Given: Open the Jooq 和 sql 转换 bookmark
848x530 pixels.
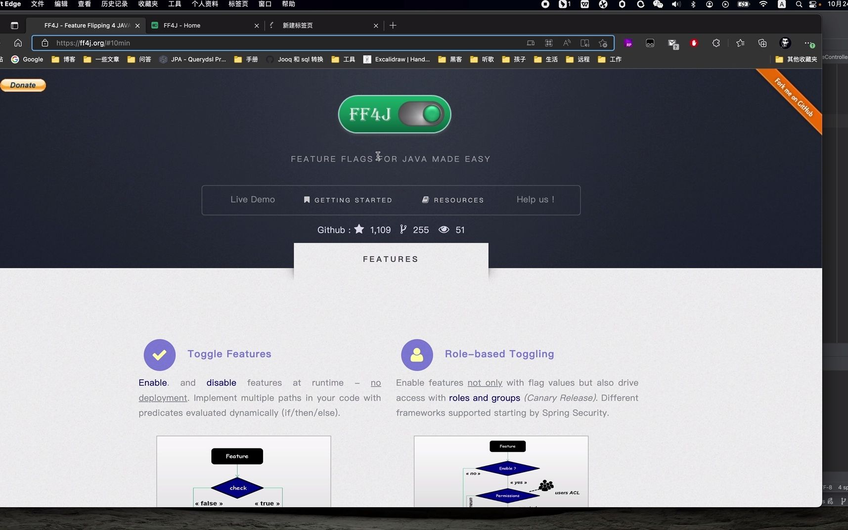Looking at the screenshot, I should pos(295,59).
